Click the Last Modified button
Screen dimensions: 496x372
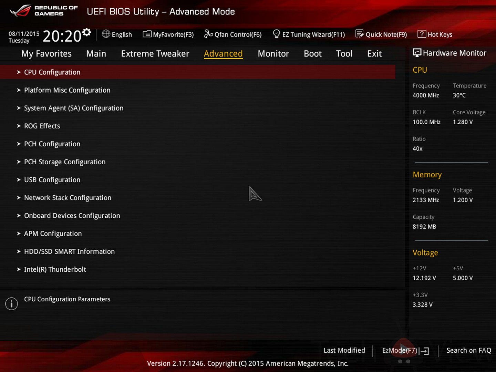pos(344,350)
